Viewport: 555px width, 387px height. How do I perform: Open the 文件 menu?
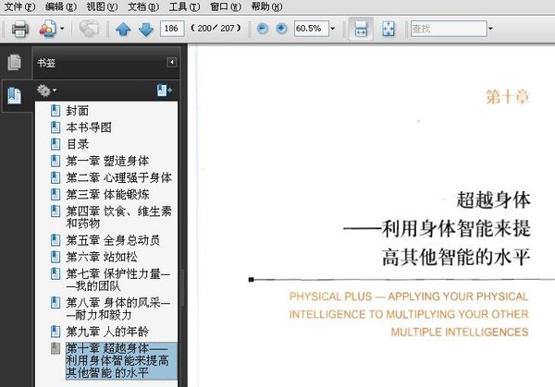coord(19,6)
